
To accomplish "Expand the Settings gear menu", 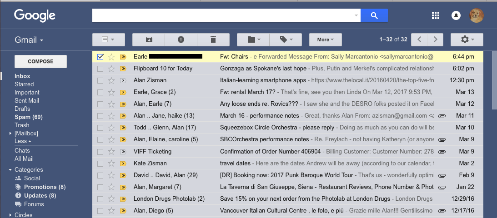I will pyautogui.click(x=467, y=40).
